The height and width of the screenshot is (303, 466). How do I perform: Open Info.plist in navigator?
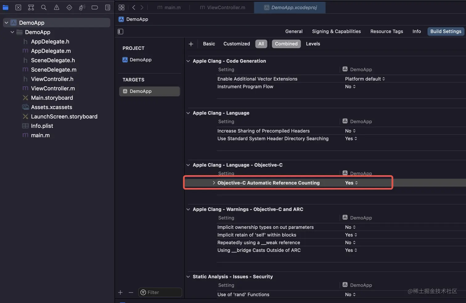[42, 126]
